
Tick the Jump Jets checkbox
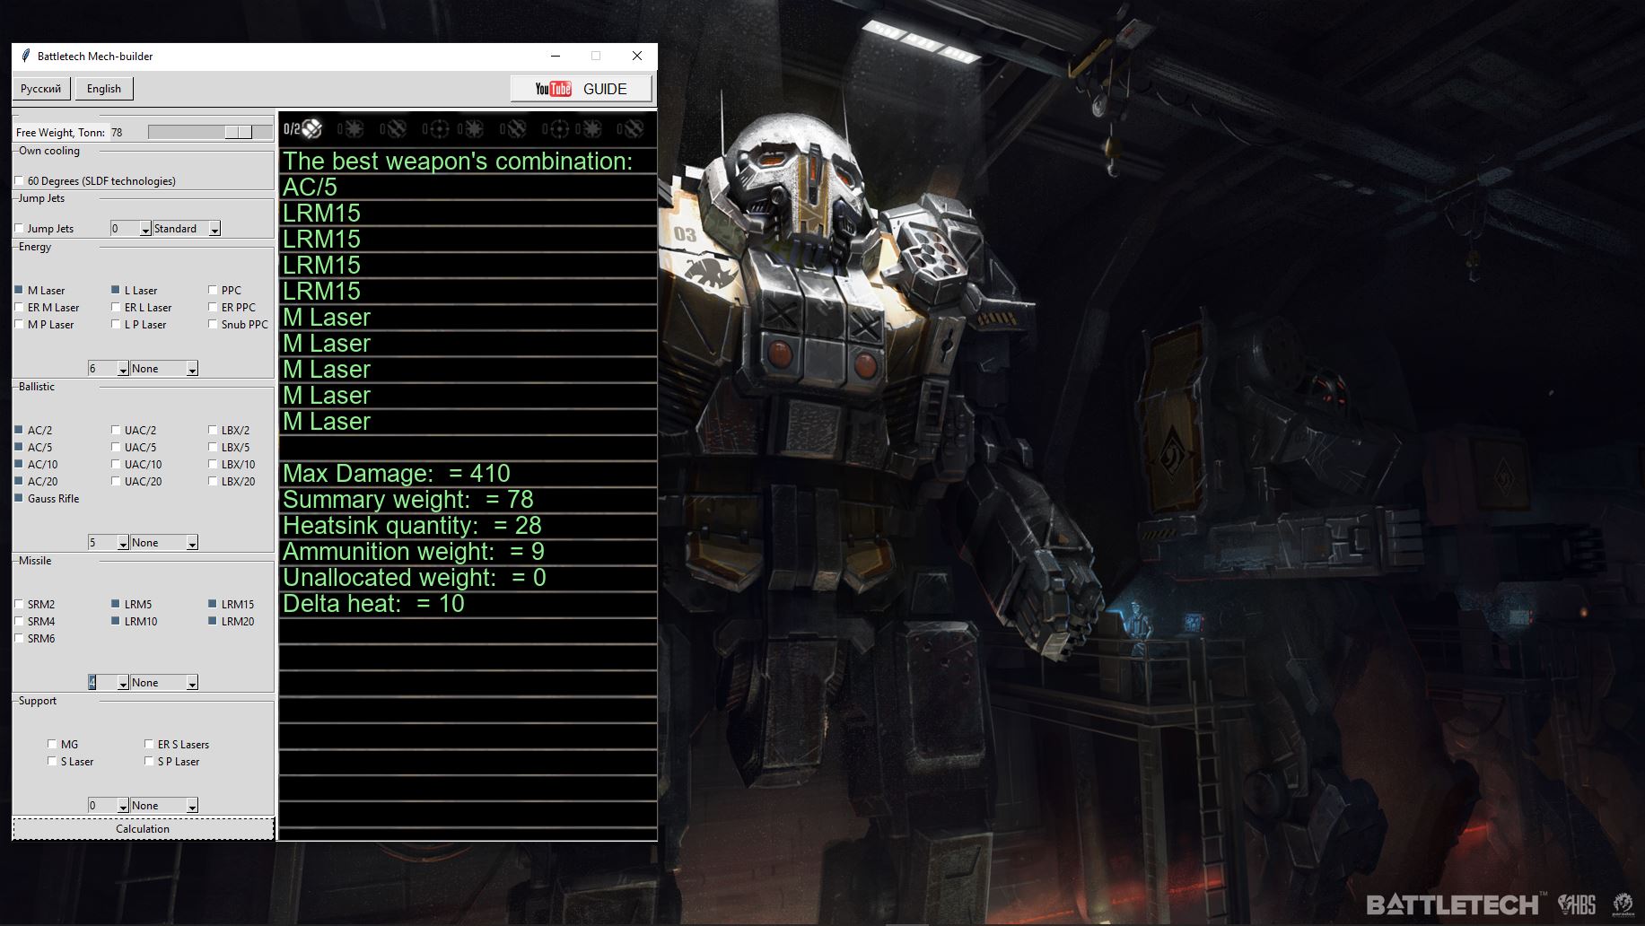click(x=19, y=229)
